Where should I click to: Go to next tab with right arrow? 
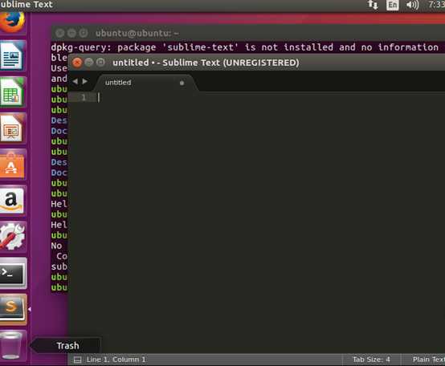pyautogui.click(x=84, y=81)
